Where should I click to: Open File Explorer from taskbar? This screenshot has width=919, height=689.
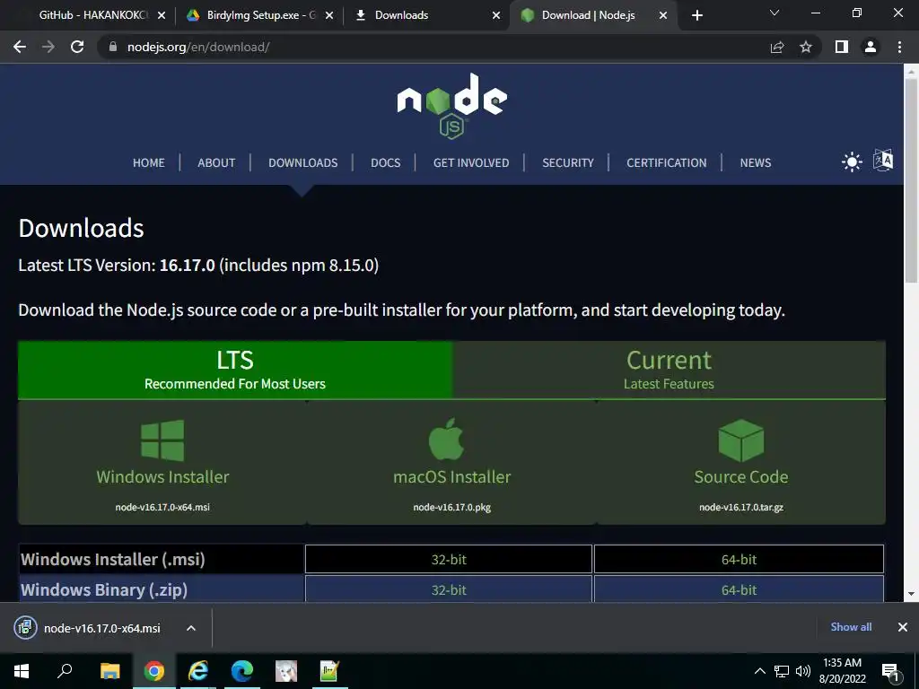(x=109, y=671)
